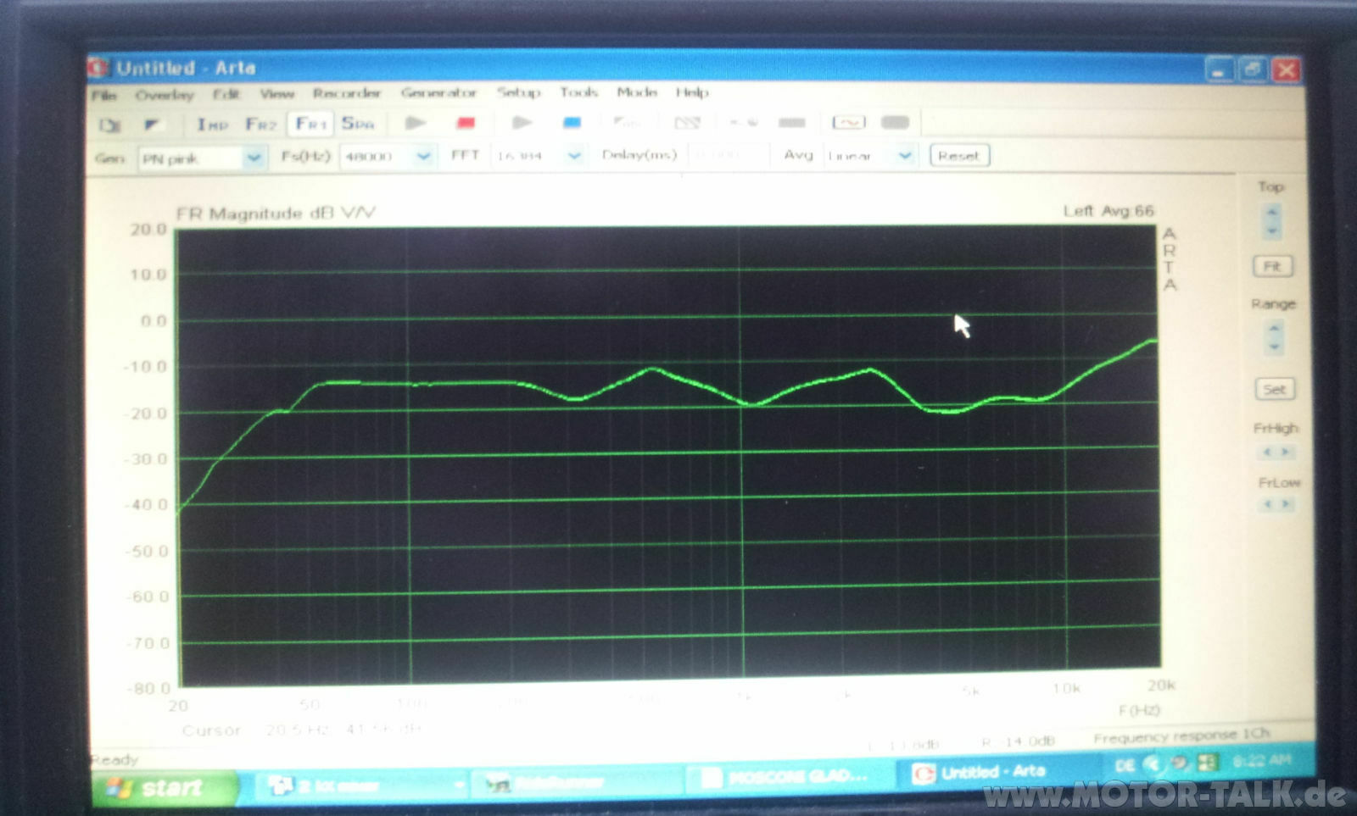Expand the Avg averaging type dropdown
Screen dimensions: 1357x816
coord(905,156)
